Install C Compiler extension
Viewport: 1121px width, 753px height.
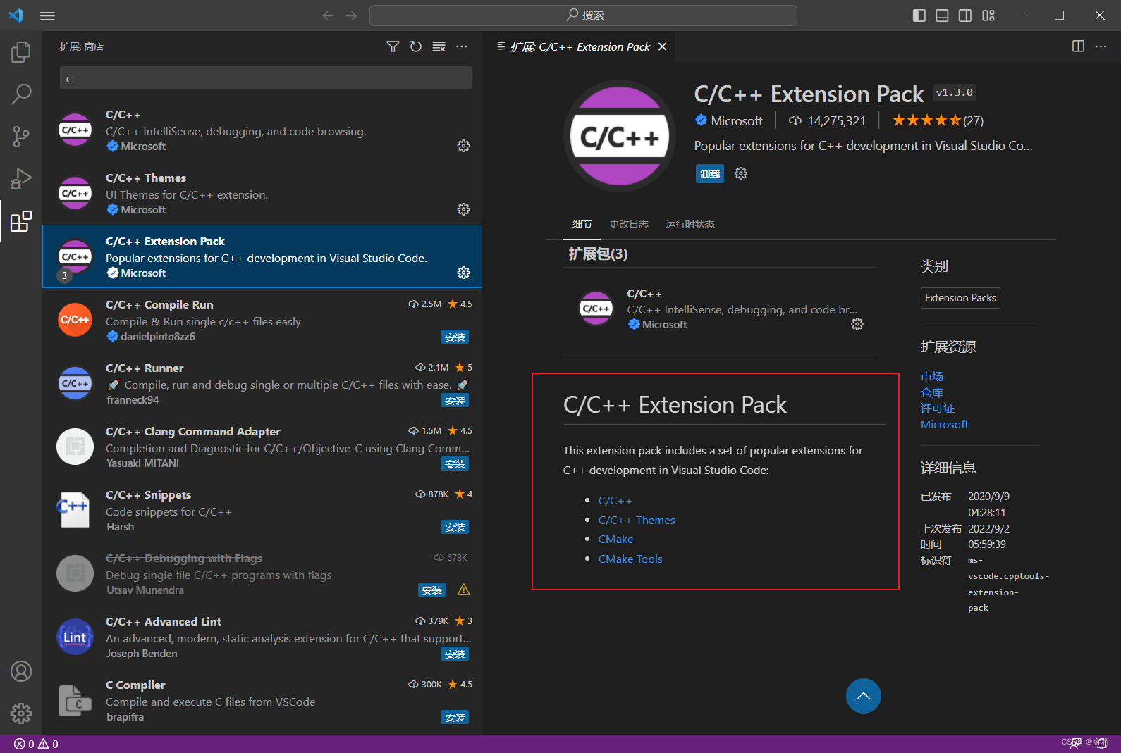(x=455, y=718)
